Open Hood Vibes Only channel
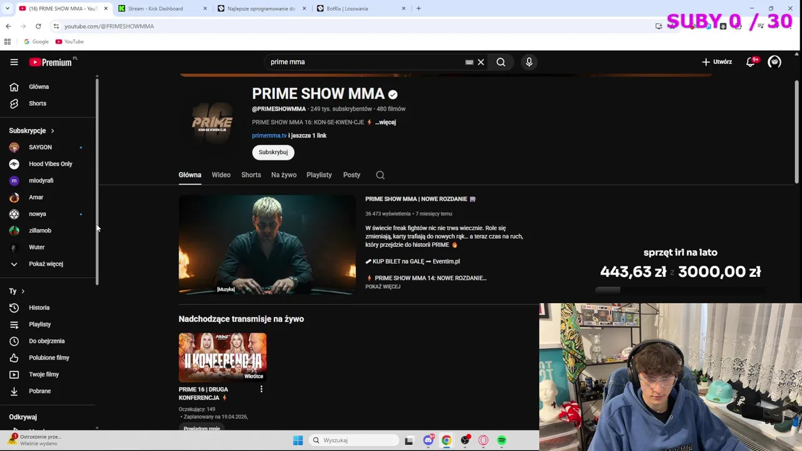Viewport: 802px width, 451px height. click(x=50, y=164)
